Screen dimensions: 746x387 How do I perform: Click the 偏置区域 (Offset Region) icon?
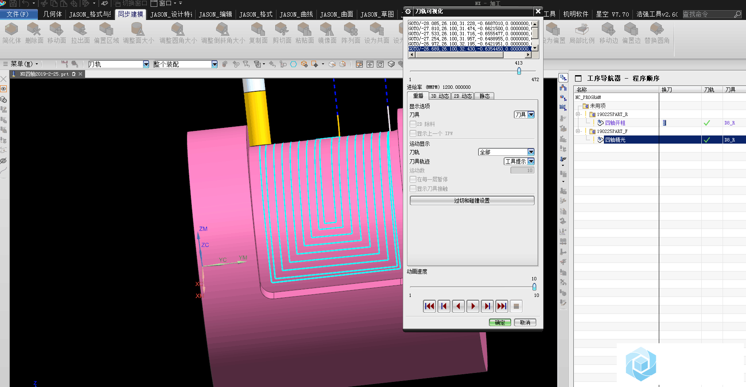coord(106,29)
